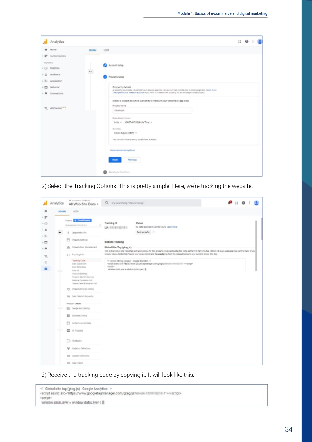Click the Realtime clock icon
The height and width of the screenshot is (442, 312).
coord(46,68)
